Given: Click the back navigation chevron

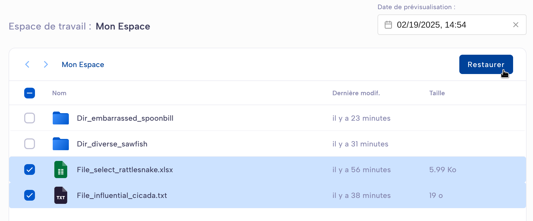Looking at the screenshot, I should pyautogui.click(x=27, y=64).
